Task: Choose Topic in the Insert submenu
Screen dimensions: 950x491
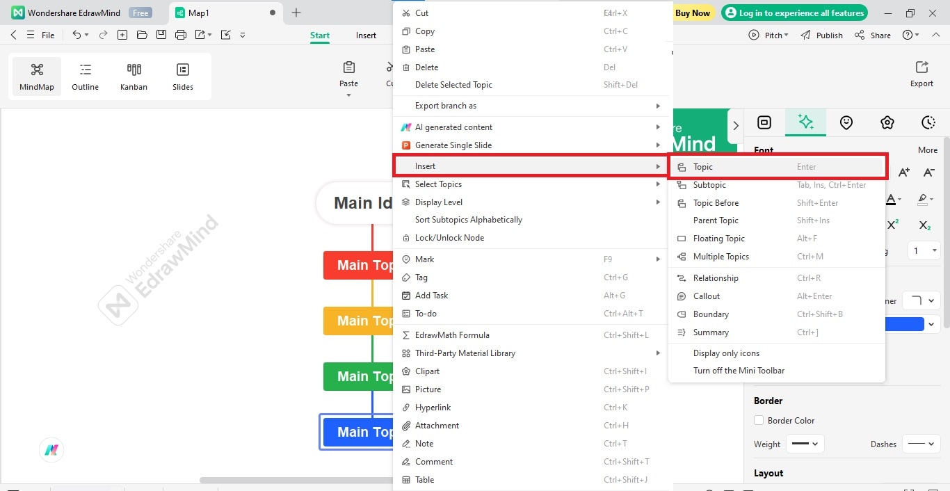Action: coord(776,167)
